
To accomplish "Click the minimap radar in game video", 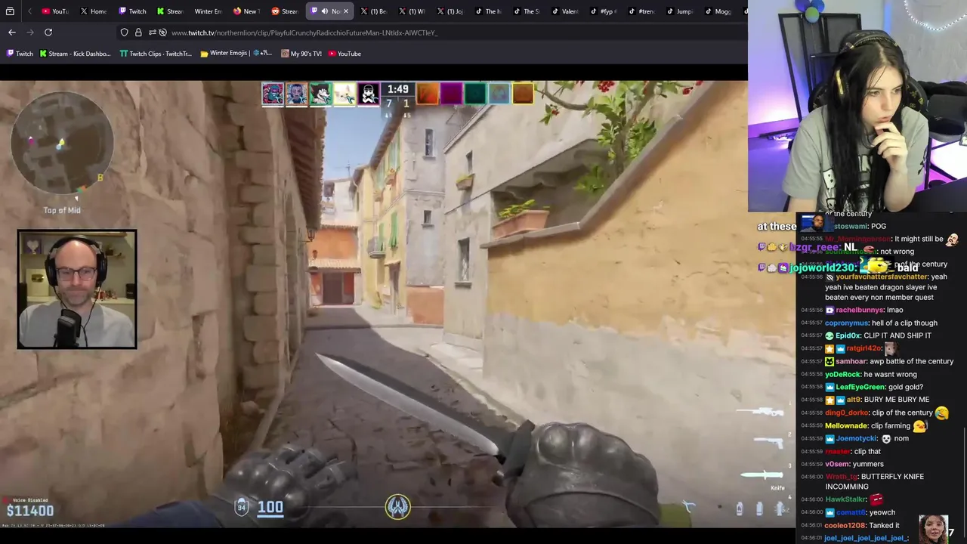I will (62, 143).
